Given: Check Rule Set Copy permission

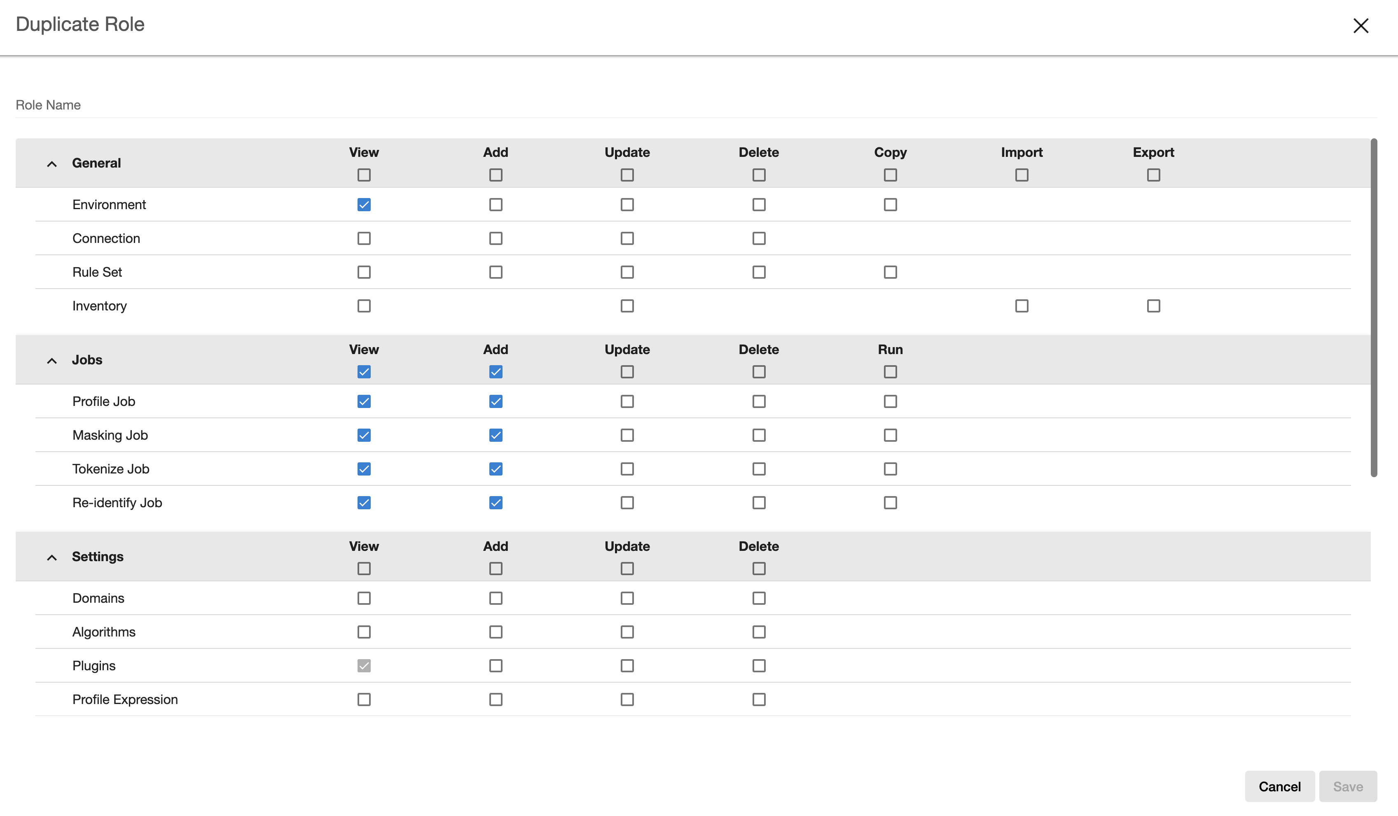Looking at the screenshot, I should click(890, 272).
